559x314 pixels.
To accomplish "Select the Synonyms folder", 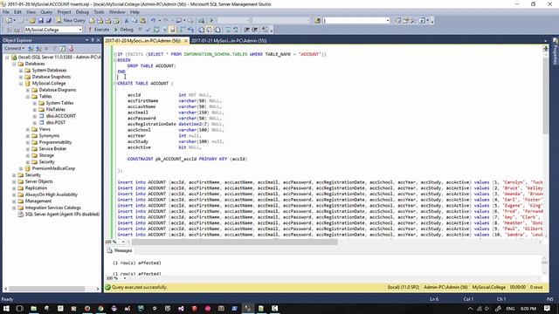I will 49,136.
